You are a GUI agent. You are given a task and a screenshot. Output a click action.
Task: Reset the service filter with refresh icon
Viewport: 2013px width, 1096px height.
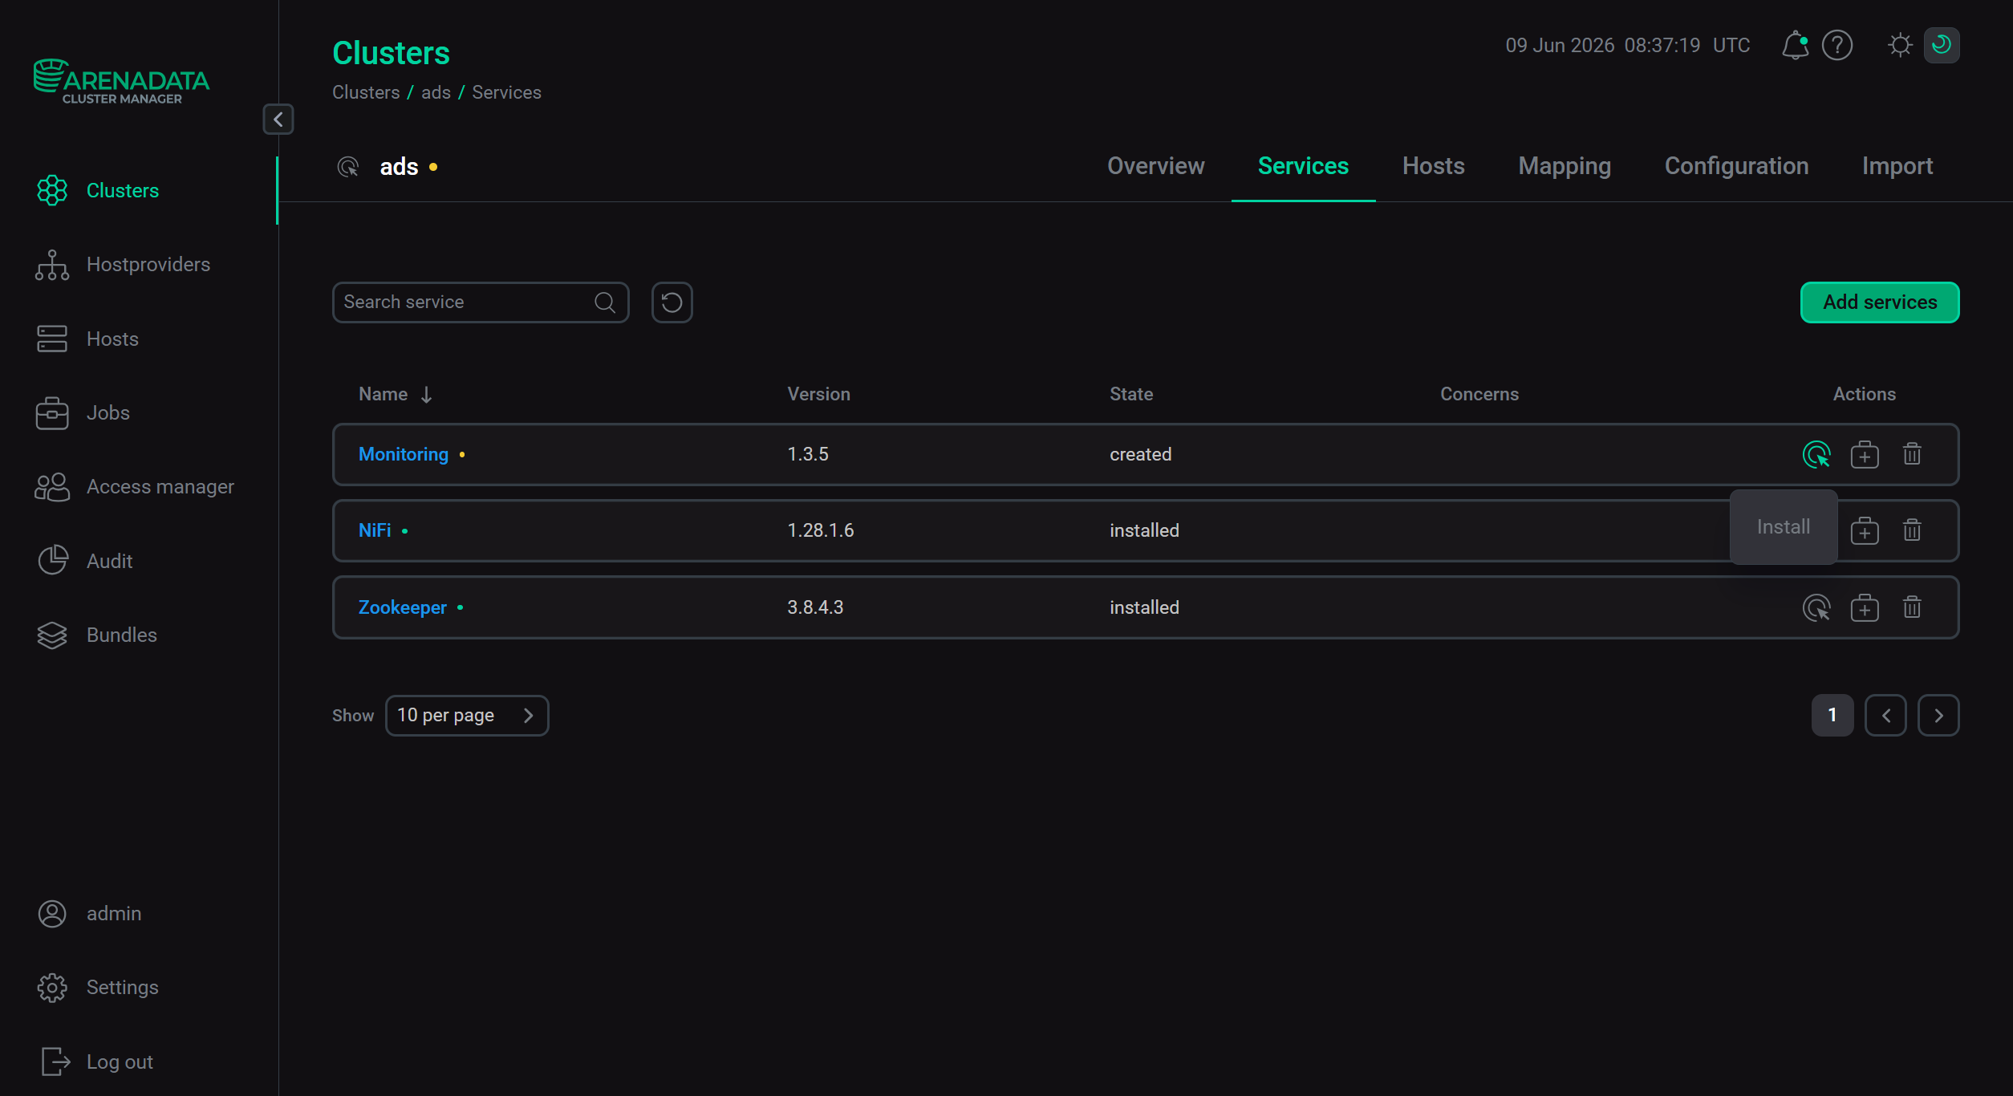672,302
